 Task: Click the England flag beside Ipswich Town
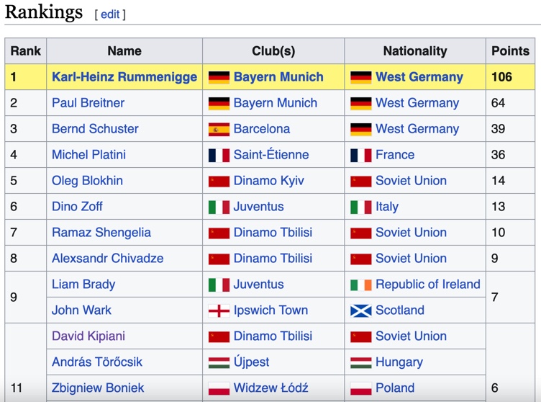click(219, 311)
